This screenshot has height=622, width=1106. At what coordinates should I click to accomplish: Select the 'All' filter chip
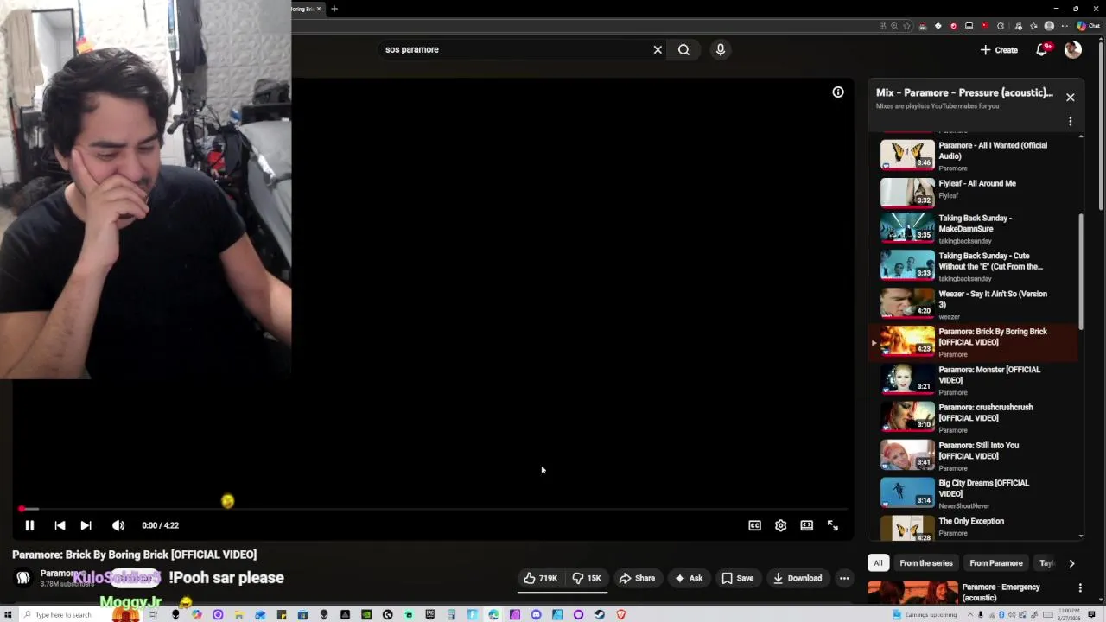(878, 563)
